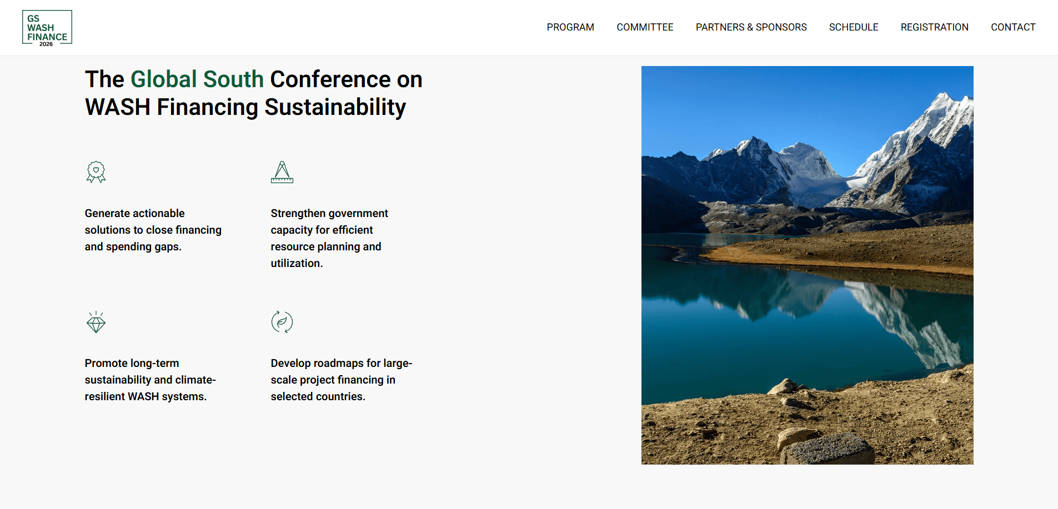Navigate to Registration
Screen dimensions: 1058x509
pos(934,27)
